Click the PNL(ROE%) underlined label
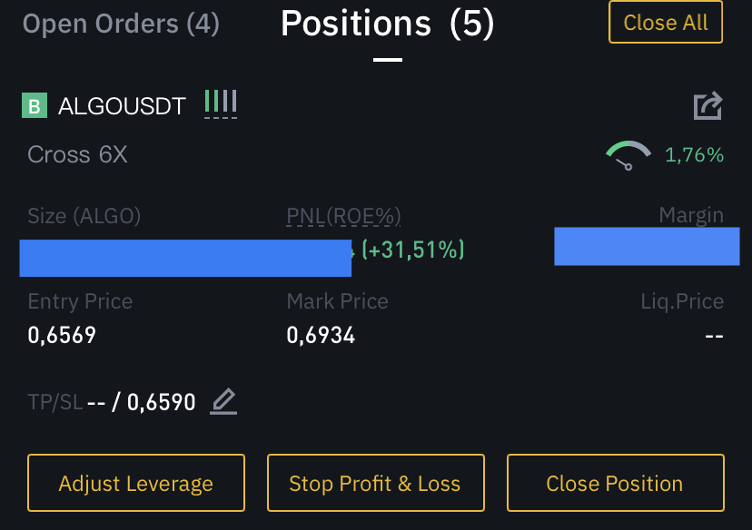The image size is (752, 530). click(343, 216)
